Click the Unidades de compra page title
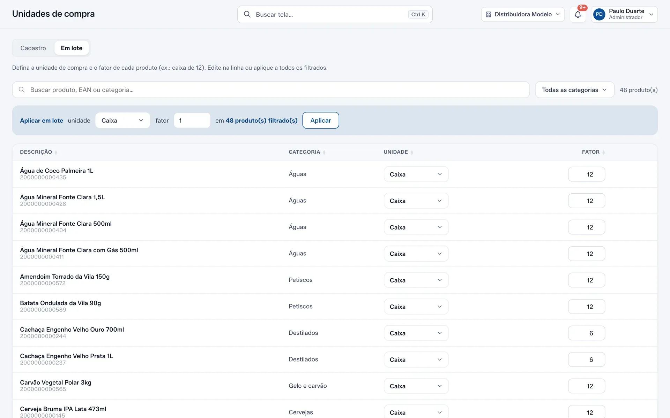670x418 pixels. pos(53,14)
